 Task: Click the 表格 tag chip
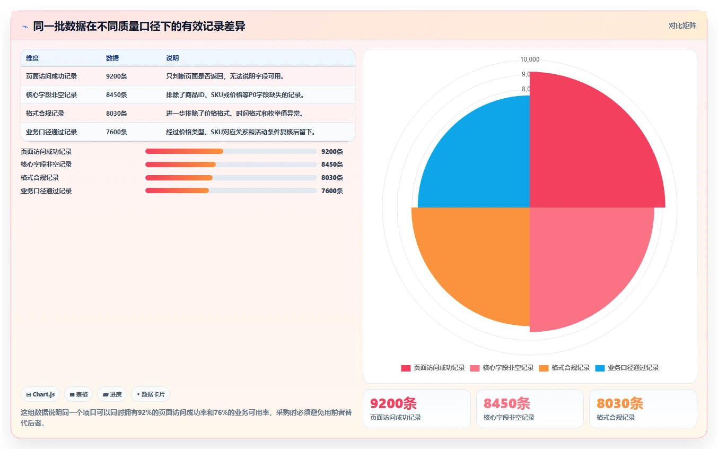click(78, 394)
